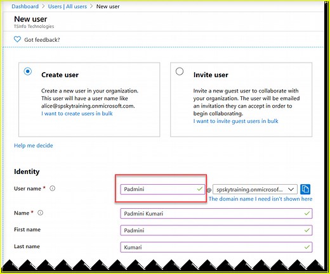Screen dimensions: 330x274
Task: Open Users | All users breadcrumb link
Action: coord(67,6)
